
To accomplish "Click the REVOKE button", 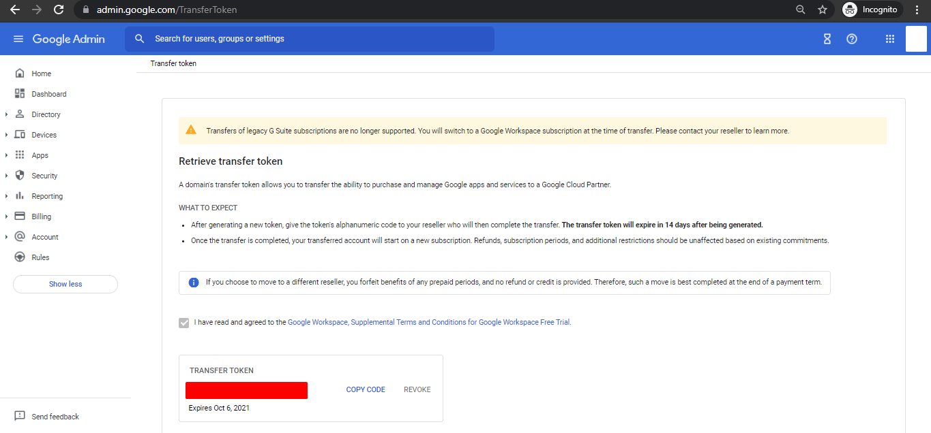I will tap(417, 389).
